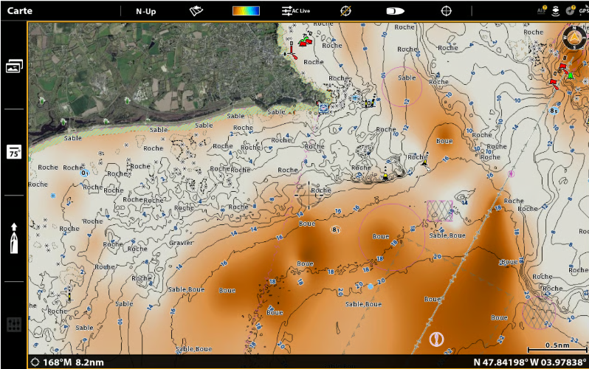Open the sliders settings sidebar icon
This screenshot has width=589, height=369.
click(x=14, y=324)
